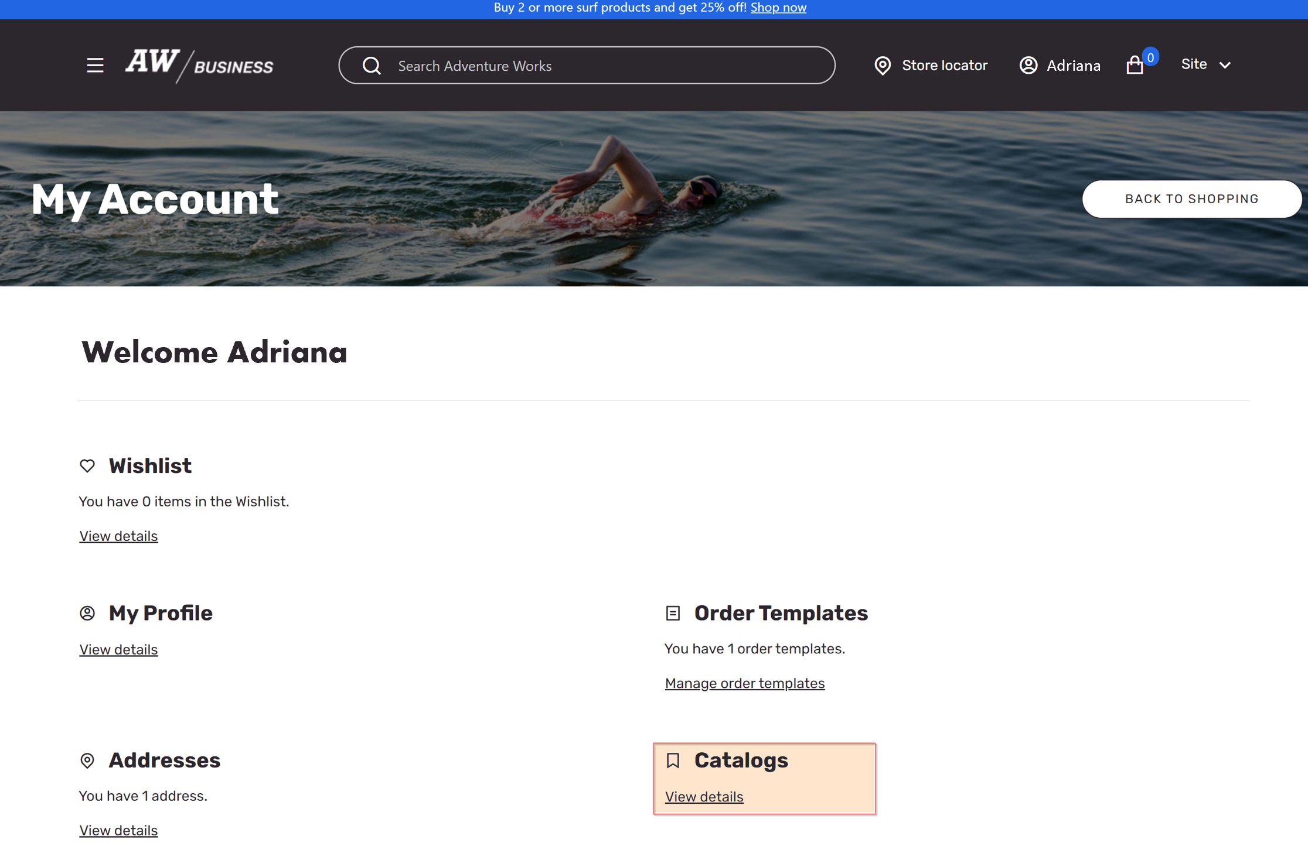Click Manage order templates link
The height and width of the screenshot is (843, 1308).
(x=745, y=683)
